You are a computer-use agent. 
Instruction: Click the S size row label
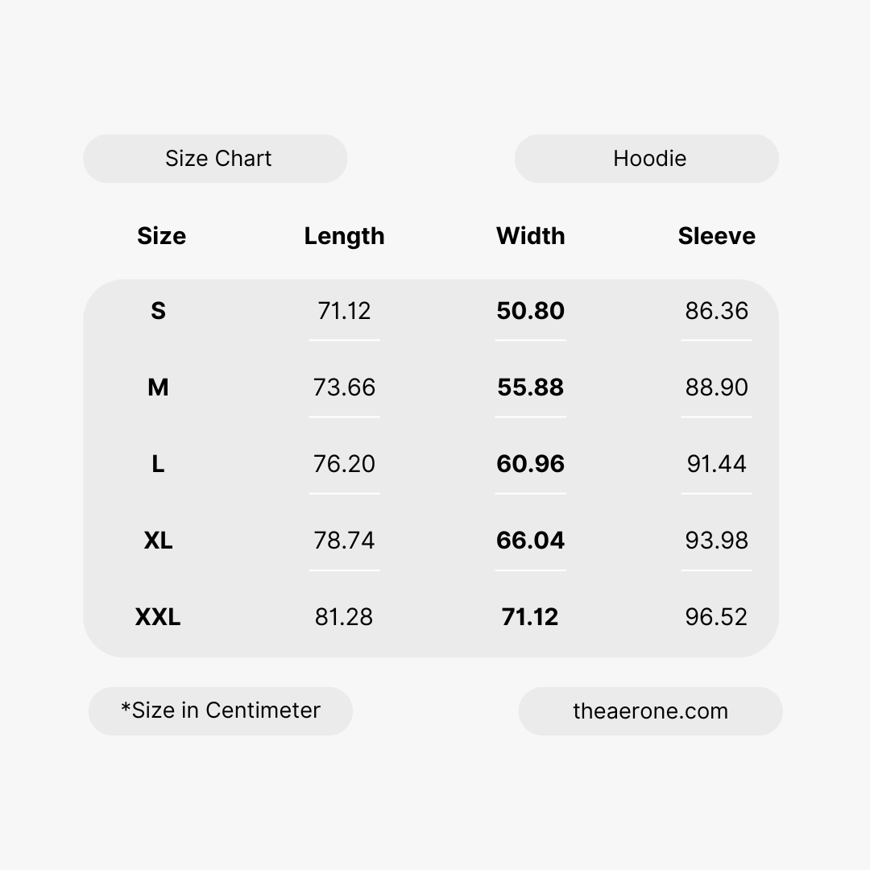[158, 311]
